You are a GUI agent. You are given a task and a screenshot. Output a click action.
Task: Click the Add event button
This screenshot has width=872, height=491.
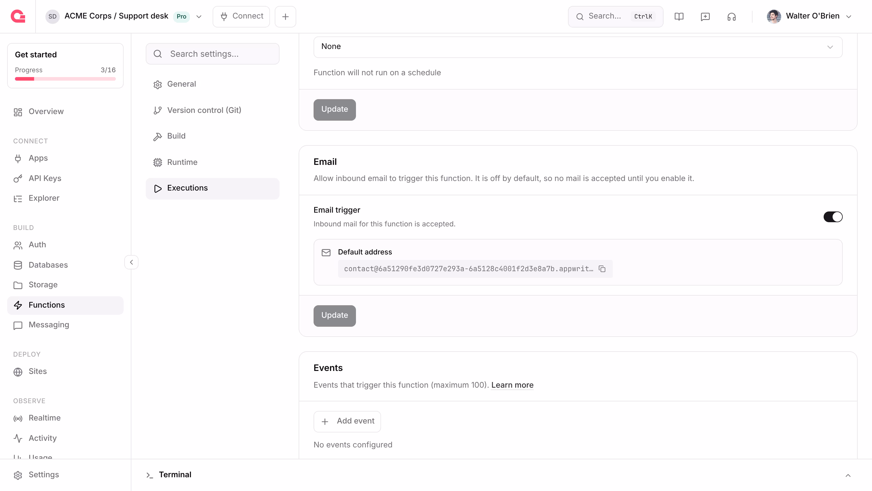347,421
